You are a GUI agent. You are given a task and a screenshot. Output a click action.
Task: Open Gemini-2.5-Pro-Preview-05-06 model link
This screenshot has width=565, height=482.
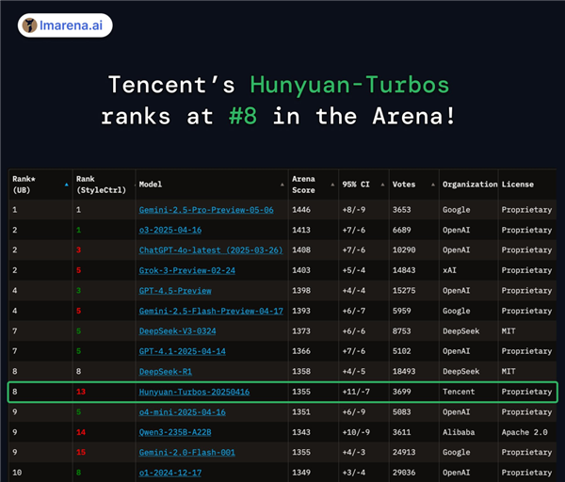(206, 210)
